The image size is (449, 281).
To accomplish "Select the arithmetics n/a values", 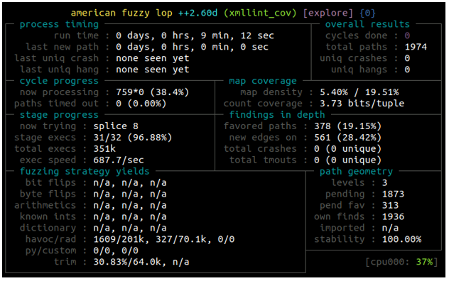I will tap(130, 206).
